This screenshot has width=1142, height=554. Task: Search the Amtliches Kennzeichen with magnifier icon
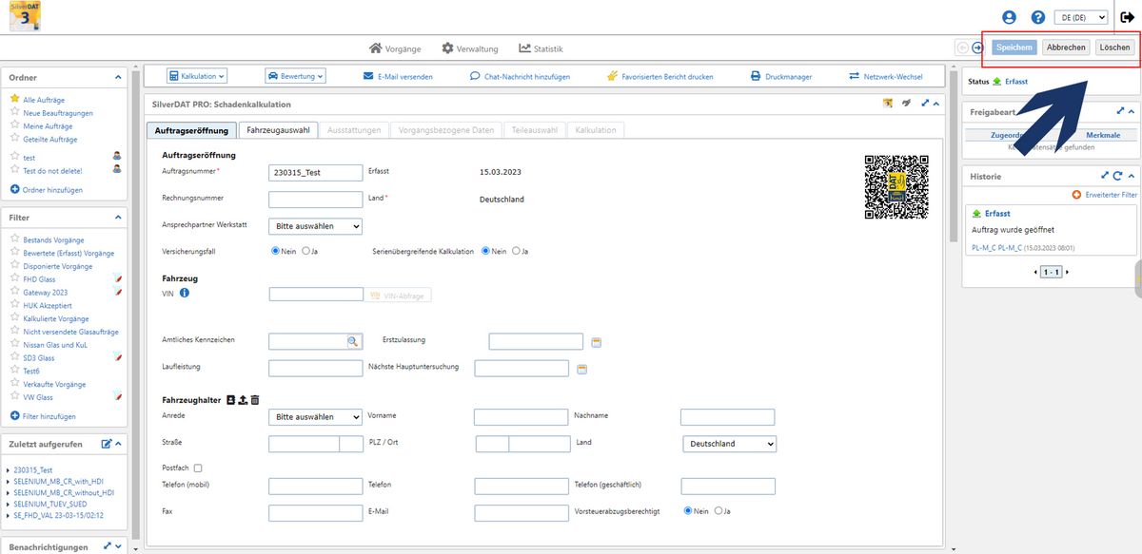click(352, 340)
